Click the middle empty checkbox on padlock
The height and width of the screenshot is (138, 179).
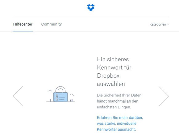click(x=57, y=97)
